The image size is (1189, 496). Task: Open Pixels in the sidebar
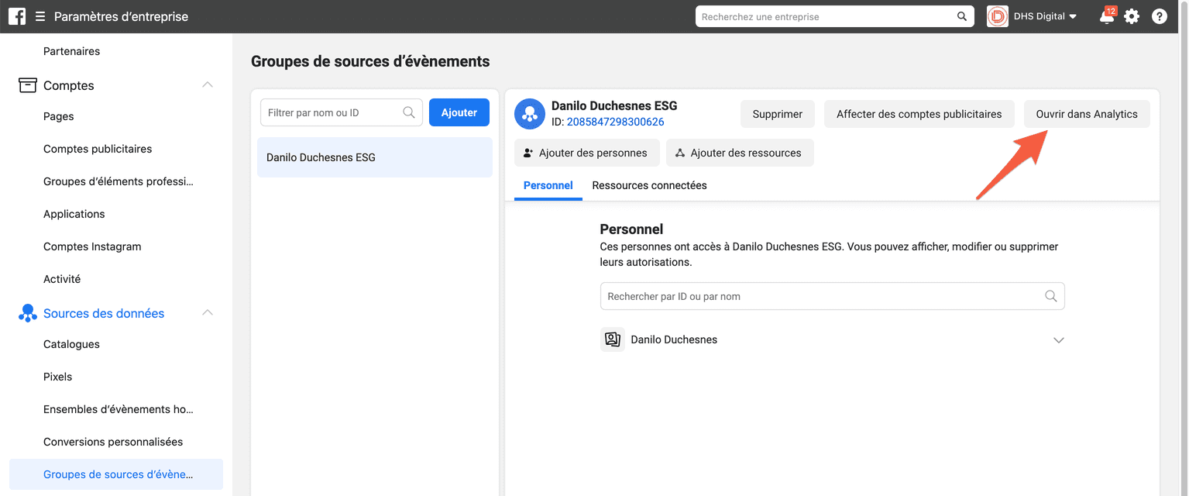pyautogui.click(x=58, y=377)
